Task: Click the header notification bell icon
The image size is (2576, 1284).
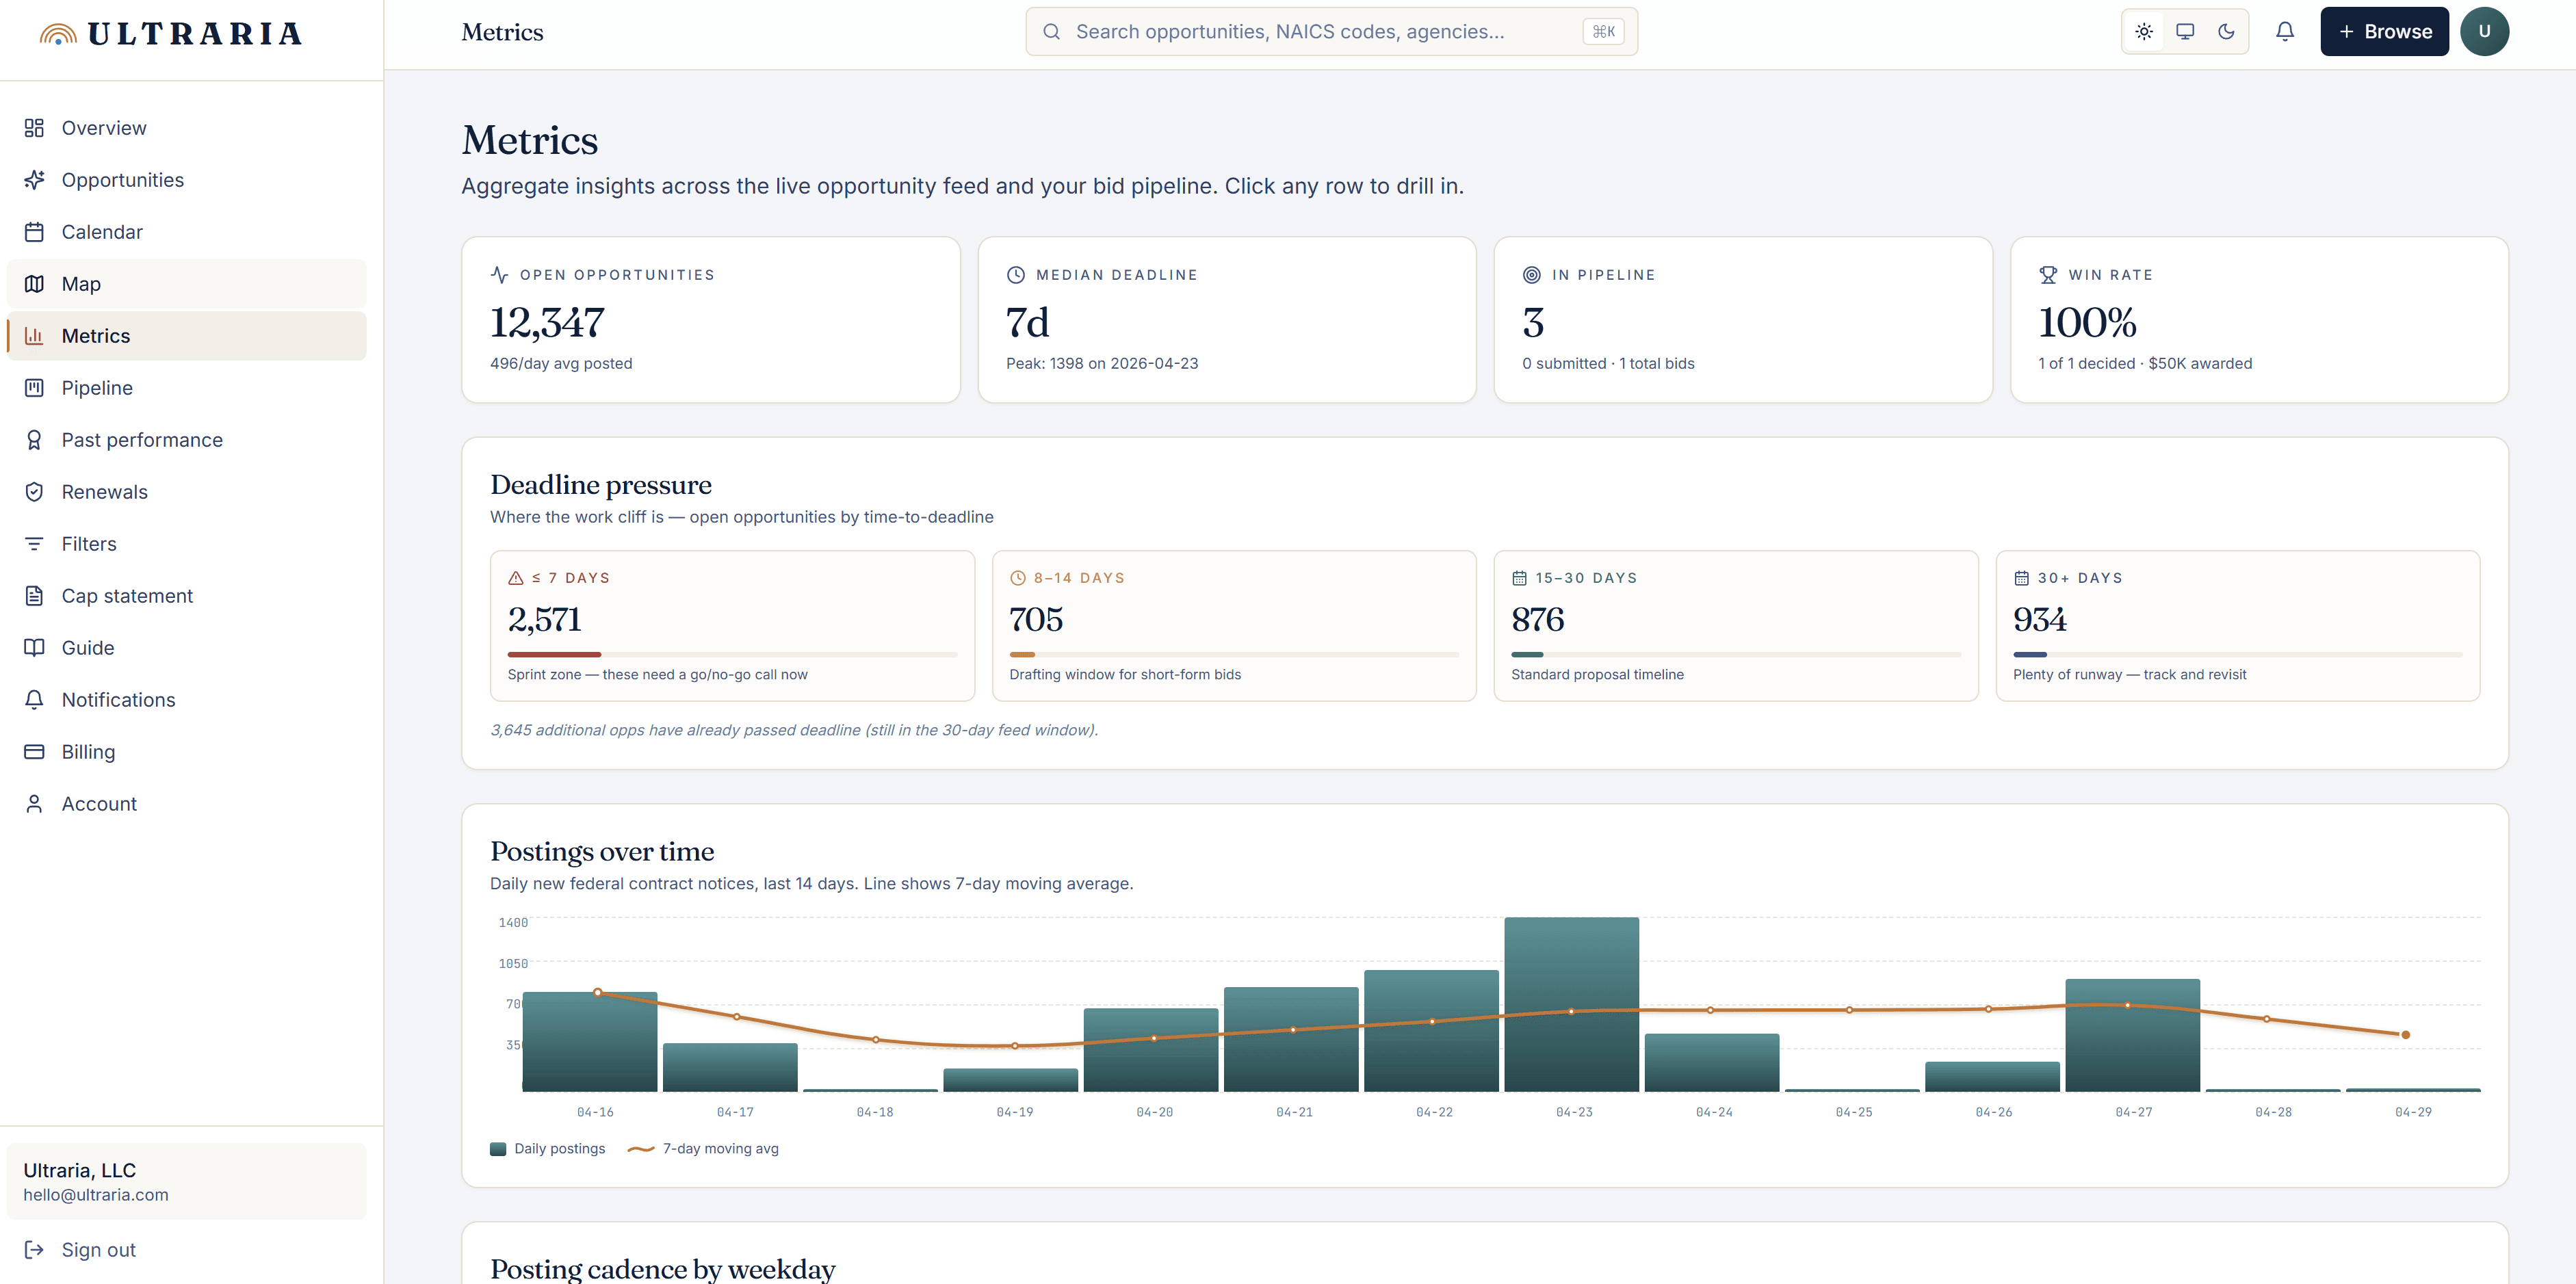Action: (x=2285, y=32)
